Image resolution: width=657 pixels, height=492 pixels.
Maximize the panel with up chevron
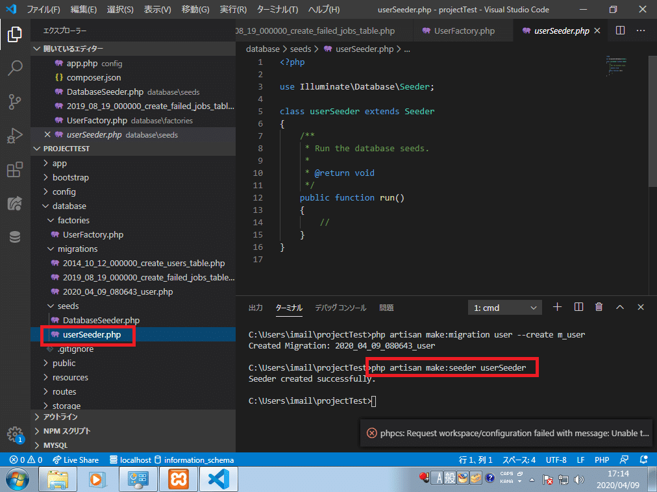620,307
